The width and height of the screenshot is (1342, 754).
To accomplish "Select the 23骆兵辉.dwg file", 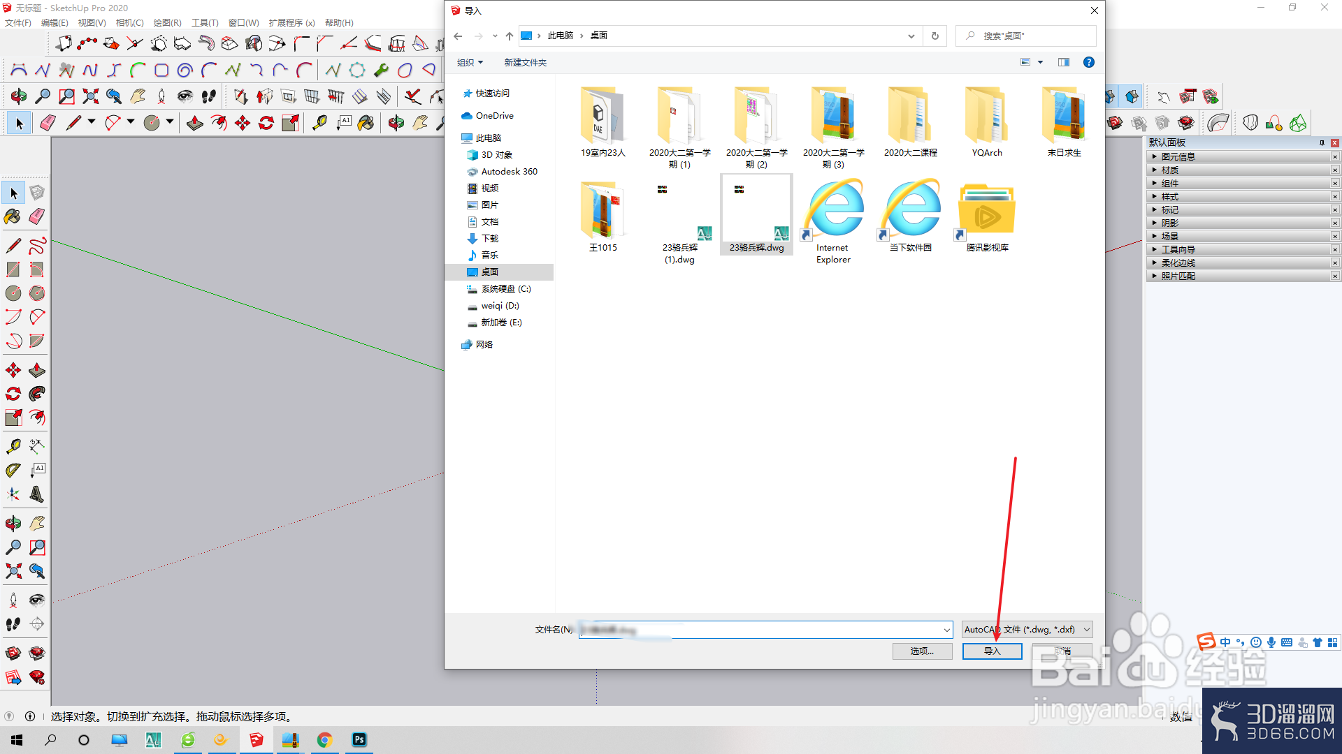I will (x=757, y=216).
